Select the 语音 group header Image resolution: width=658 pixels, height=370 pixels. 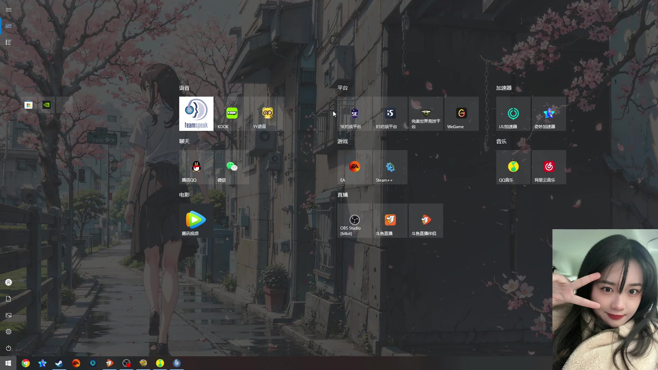point(184,88)
